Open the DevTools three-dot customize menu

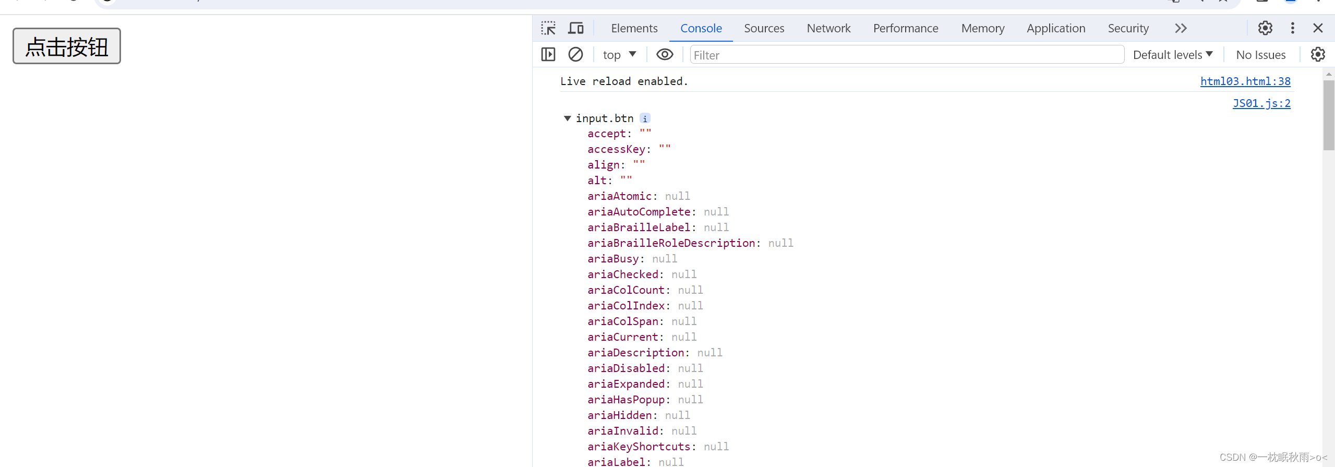click(x=1292, y=28)
